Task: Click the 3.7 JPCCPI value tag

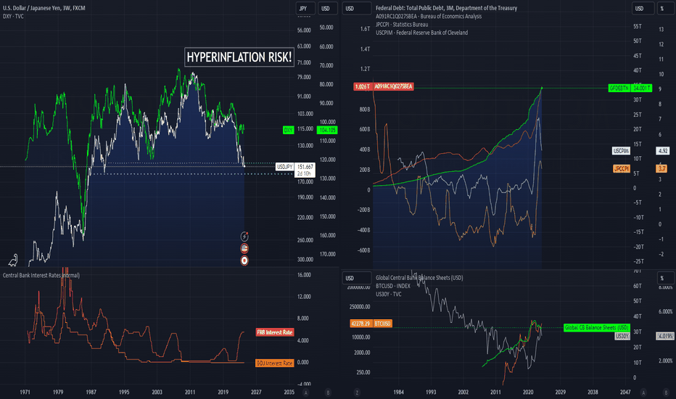Action: pos(661,168)
